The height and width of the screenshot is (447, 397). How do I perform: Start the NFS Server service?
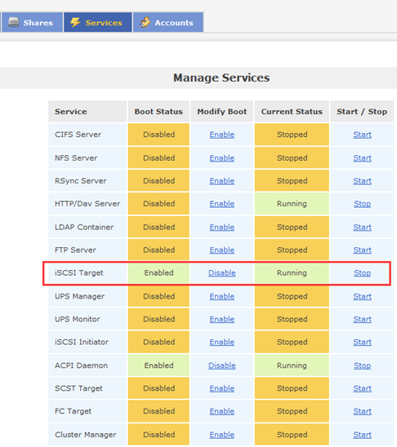(362, 158)
